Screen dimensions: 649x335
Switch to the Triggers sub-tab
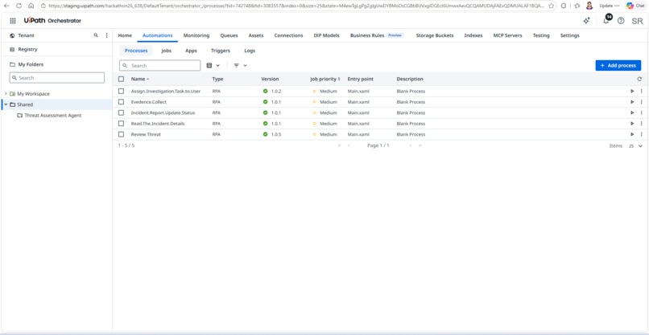point(220,51)
